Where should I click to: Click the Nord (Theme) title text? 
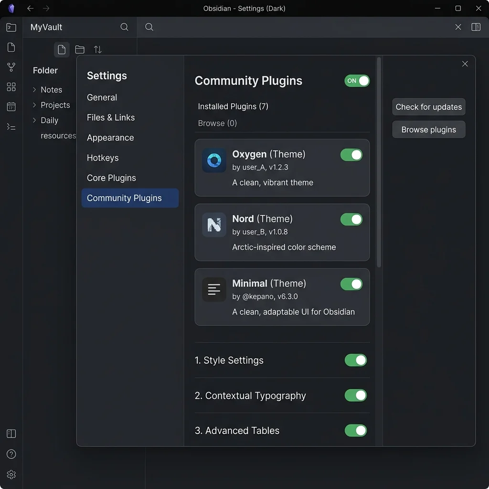[x=262, y=219]
